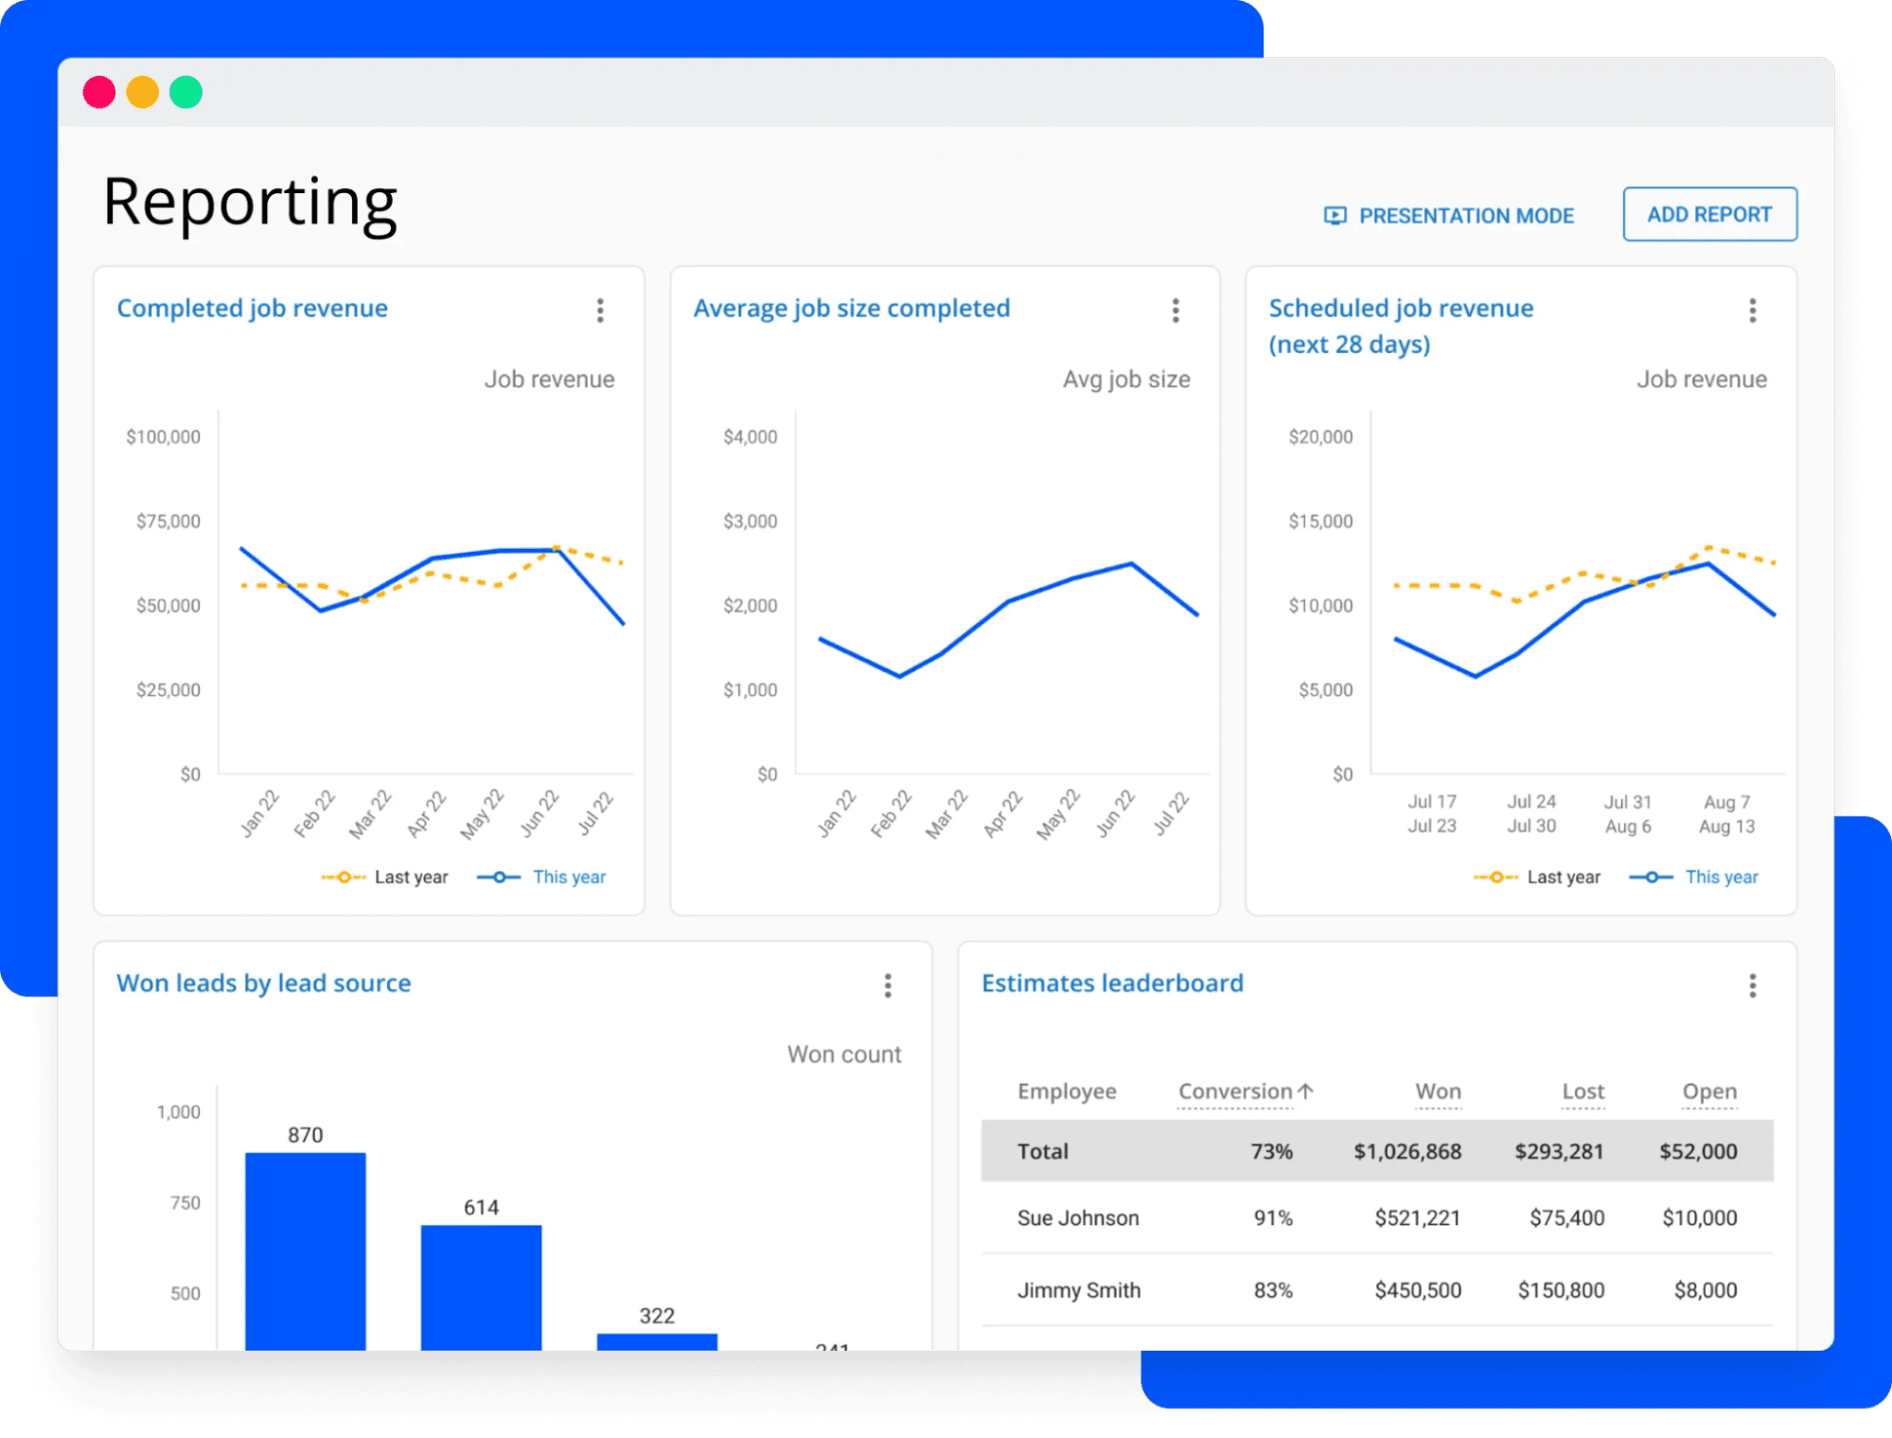Sort leaderboard by Open column
This screenshot has width=1892, height=1438.
pos(1709,1092)
